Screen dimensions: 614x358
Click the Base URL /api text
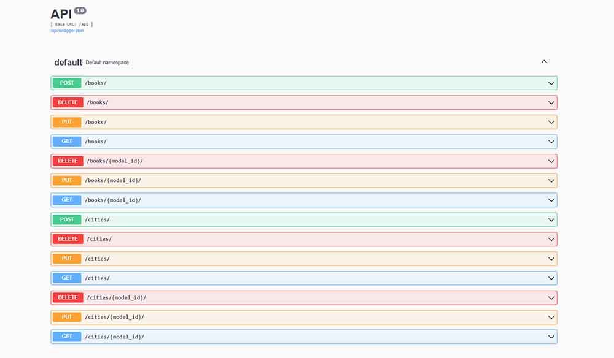pos(71,24)
